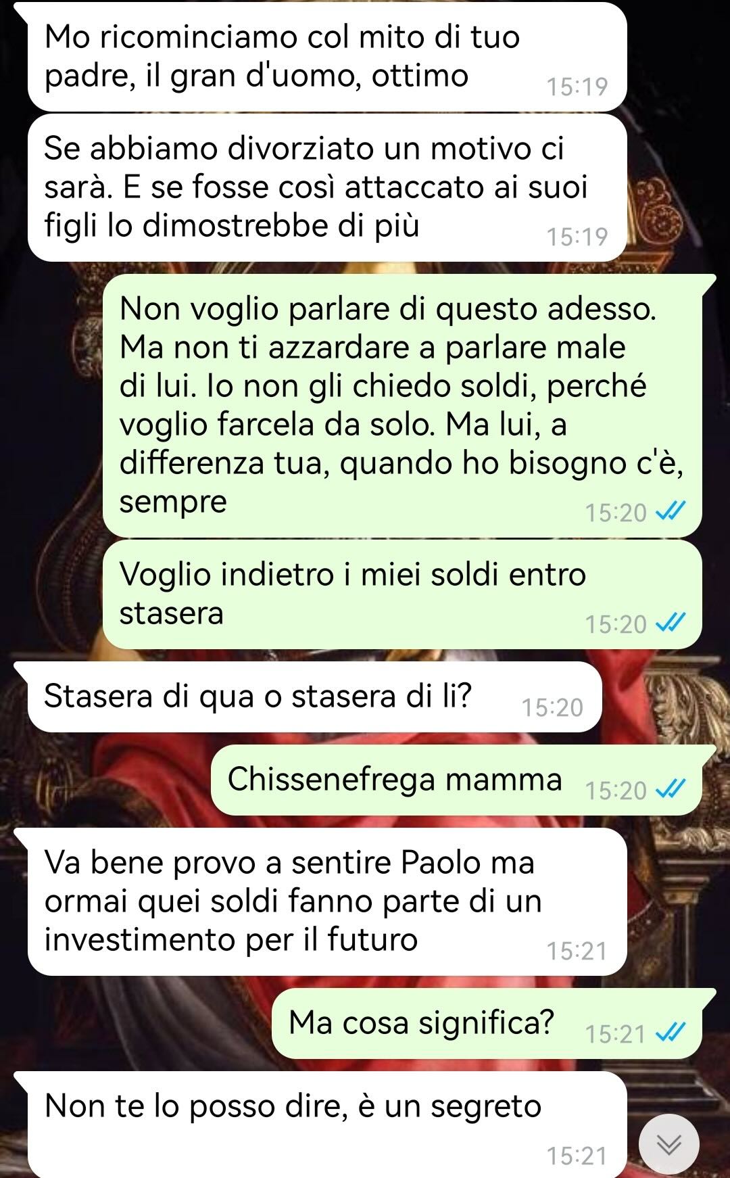The height and width of the screenshot is (1178, 730).
Task: Select message "Se abbiamo divorziato un motivo ci sarà"
Action: click(x=327, y=187)
